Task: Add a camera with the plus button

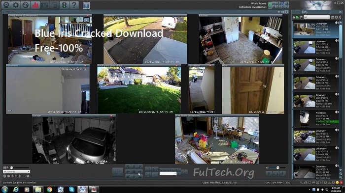Action: coord(279,12)
